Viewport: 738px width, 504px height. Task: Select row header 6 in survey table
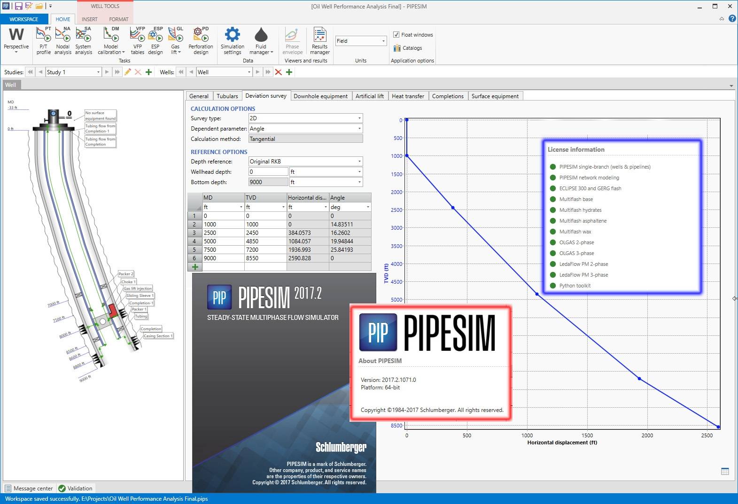tap(194, 258)
